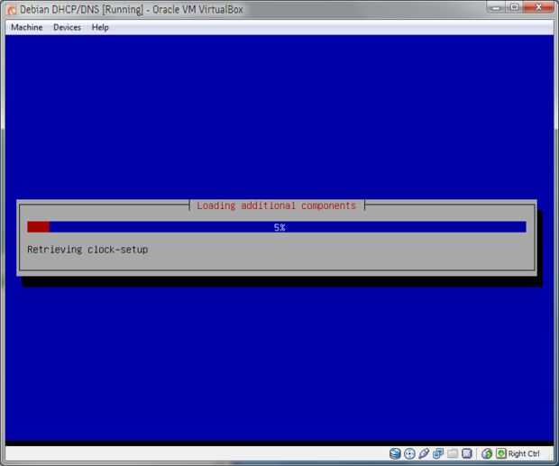Click the display capture status icon
The height and width of the screenshot is (466, 559).
pos(467,453)
